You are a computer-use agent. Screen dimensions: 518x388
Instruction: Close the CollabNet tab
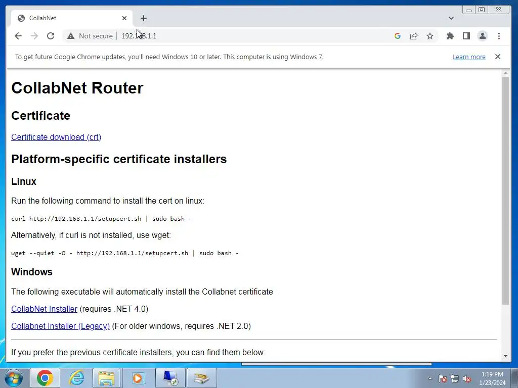[124, 18]
